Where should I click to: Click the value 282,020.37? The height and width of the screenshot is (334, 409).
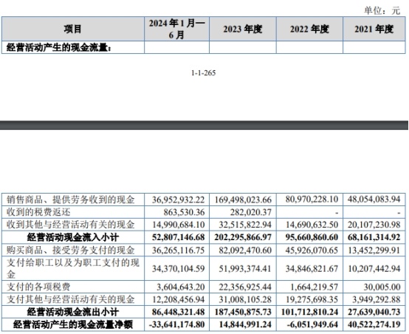click(251, 212)
